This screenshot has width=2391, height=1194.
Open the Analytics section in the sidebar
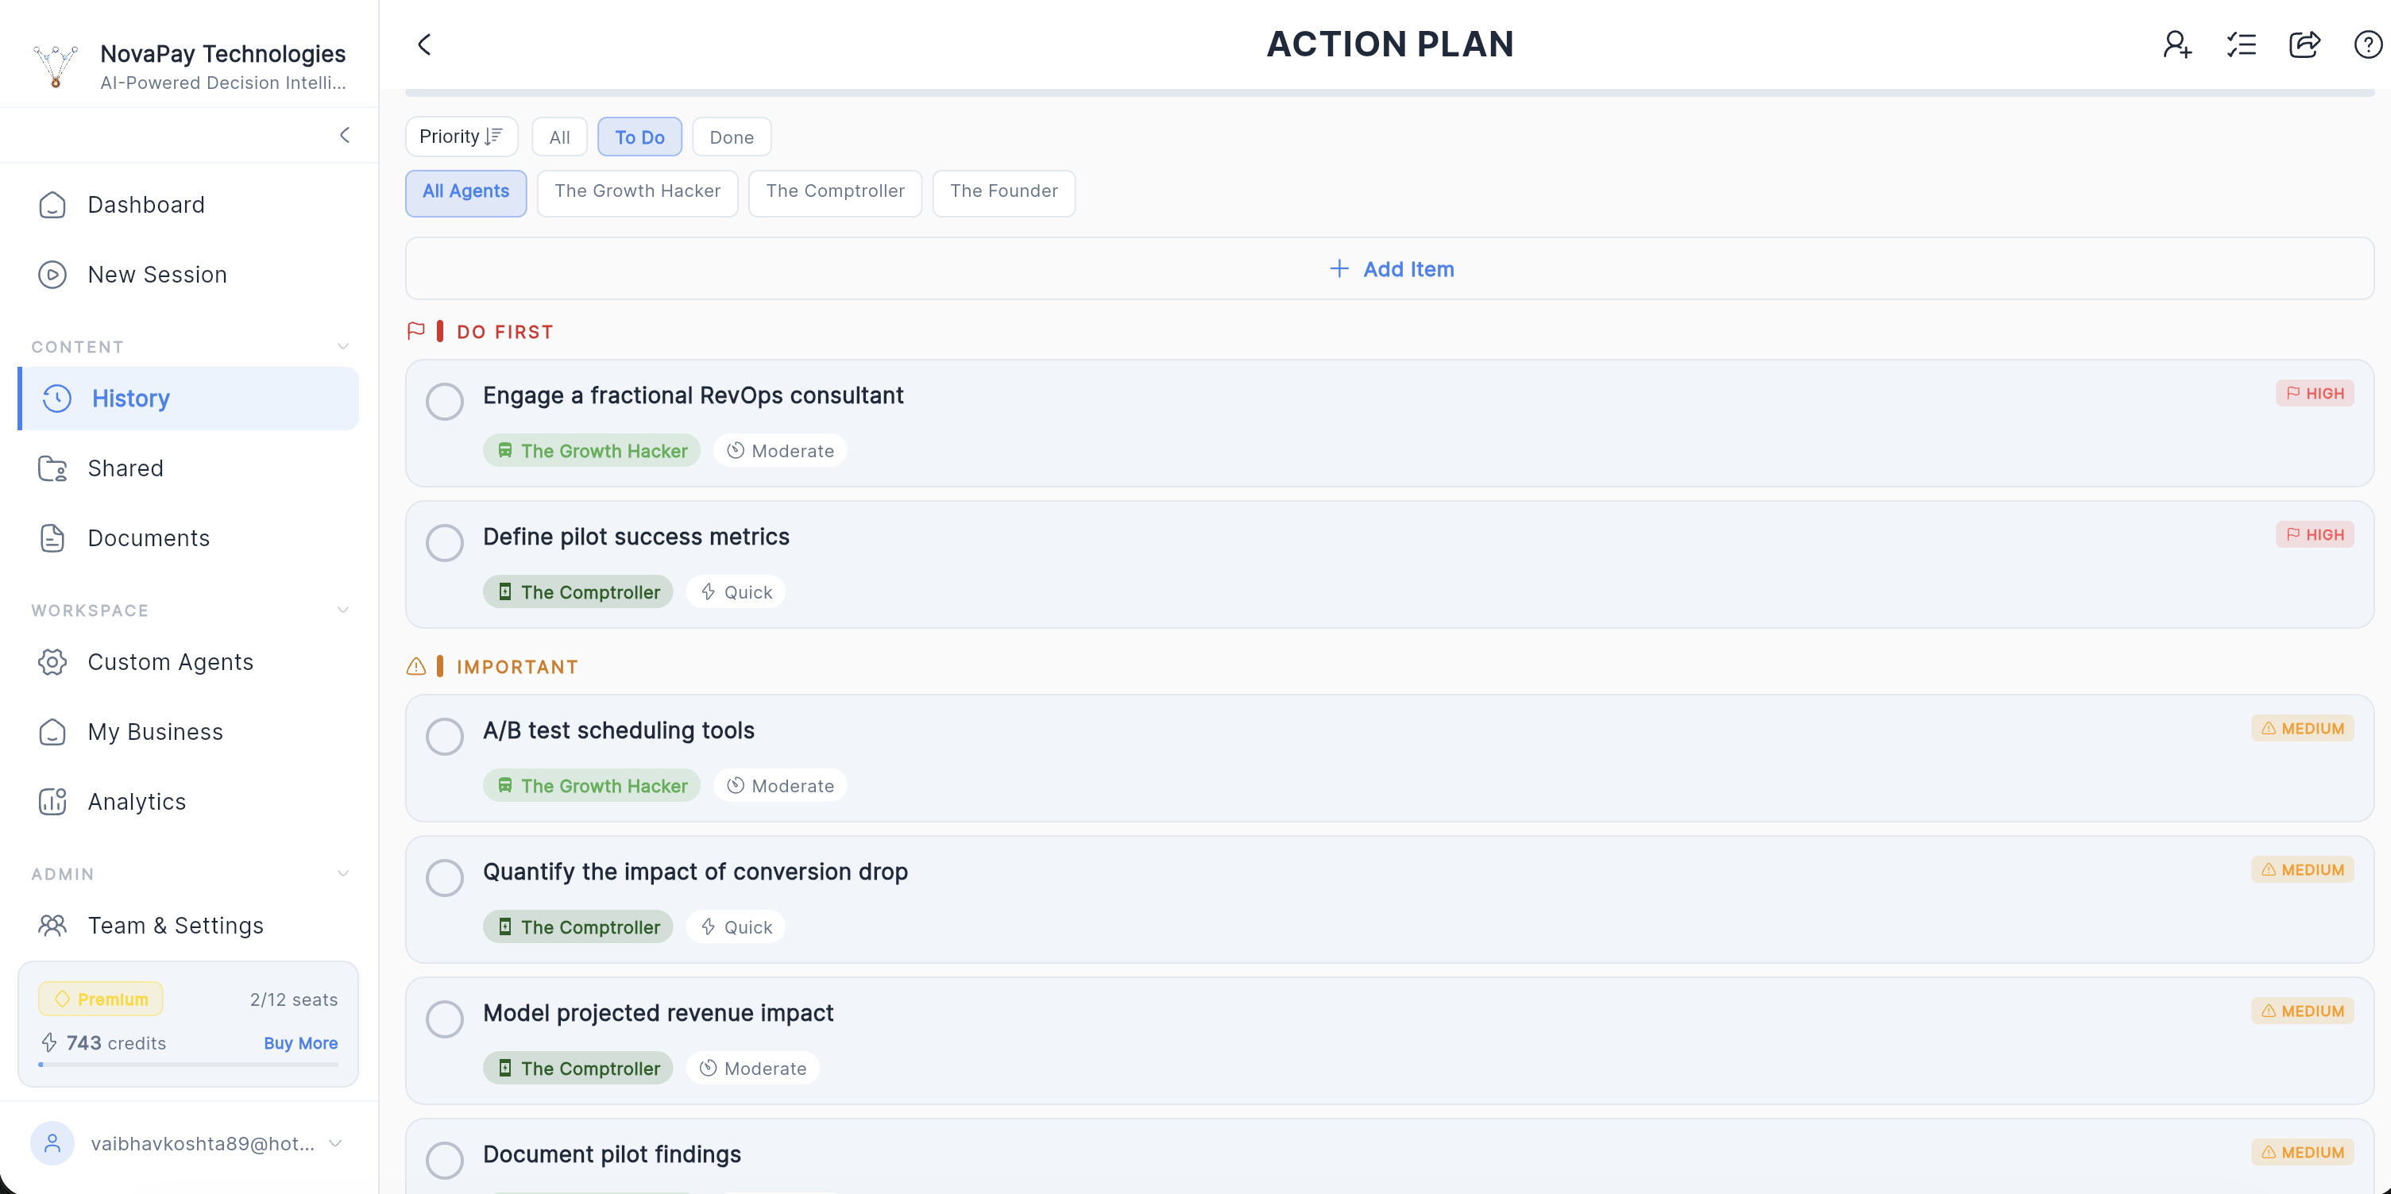coord(137,801)
